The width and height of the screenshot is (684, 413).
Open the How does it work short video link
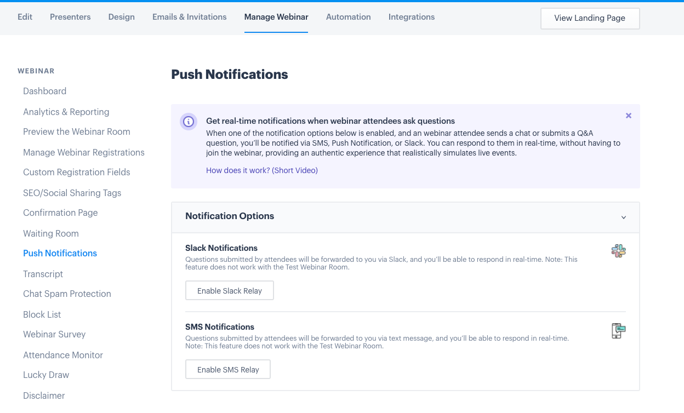pos(262,170)
